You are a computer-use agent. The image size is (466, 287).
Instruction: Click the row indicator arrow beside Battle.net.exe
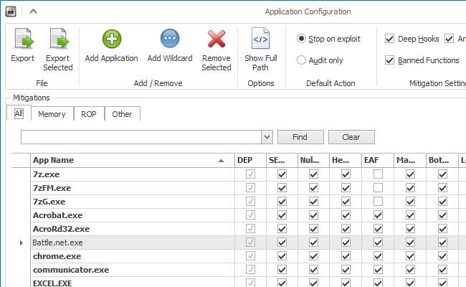coord(21,243)
